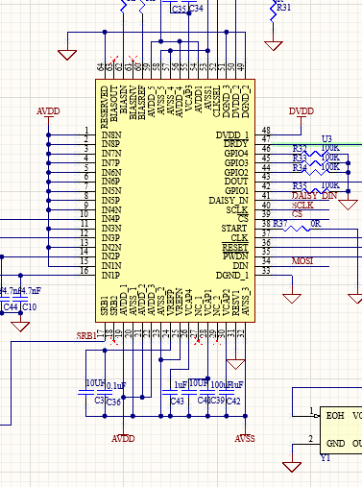Select the red DAISY_DIN net label
Screen dimensions: 362x487
pos(314,196)
